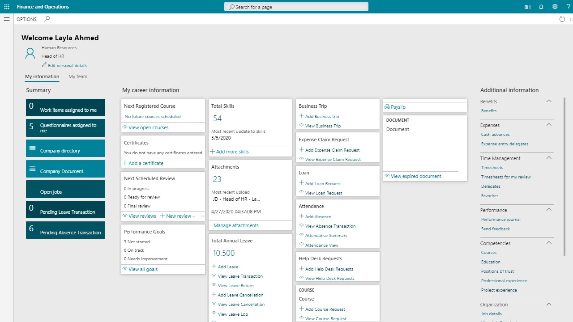Viewport: 573px width, 322px height.
Task: Click the search icon beside OPTIONS
Action: pos(47,19)
